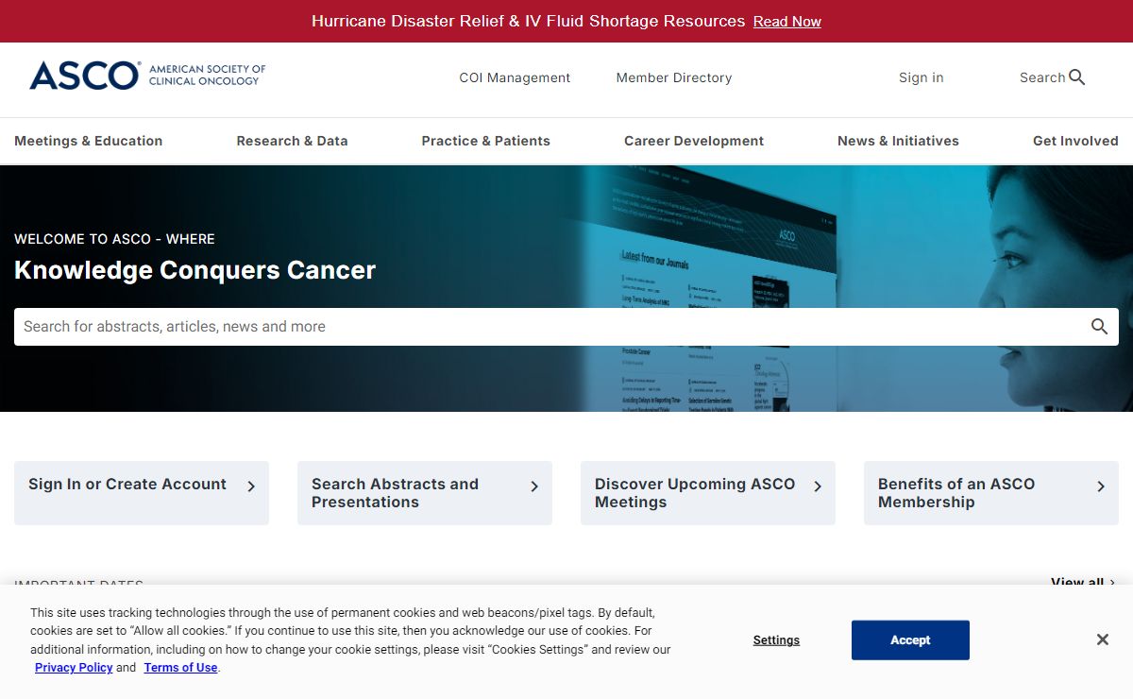1133x699 pixels.
Task: Open the News & Initiatives menu
Action: coord(898,141)
